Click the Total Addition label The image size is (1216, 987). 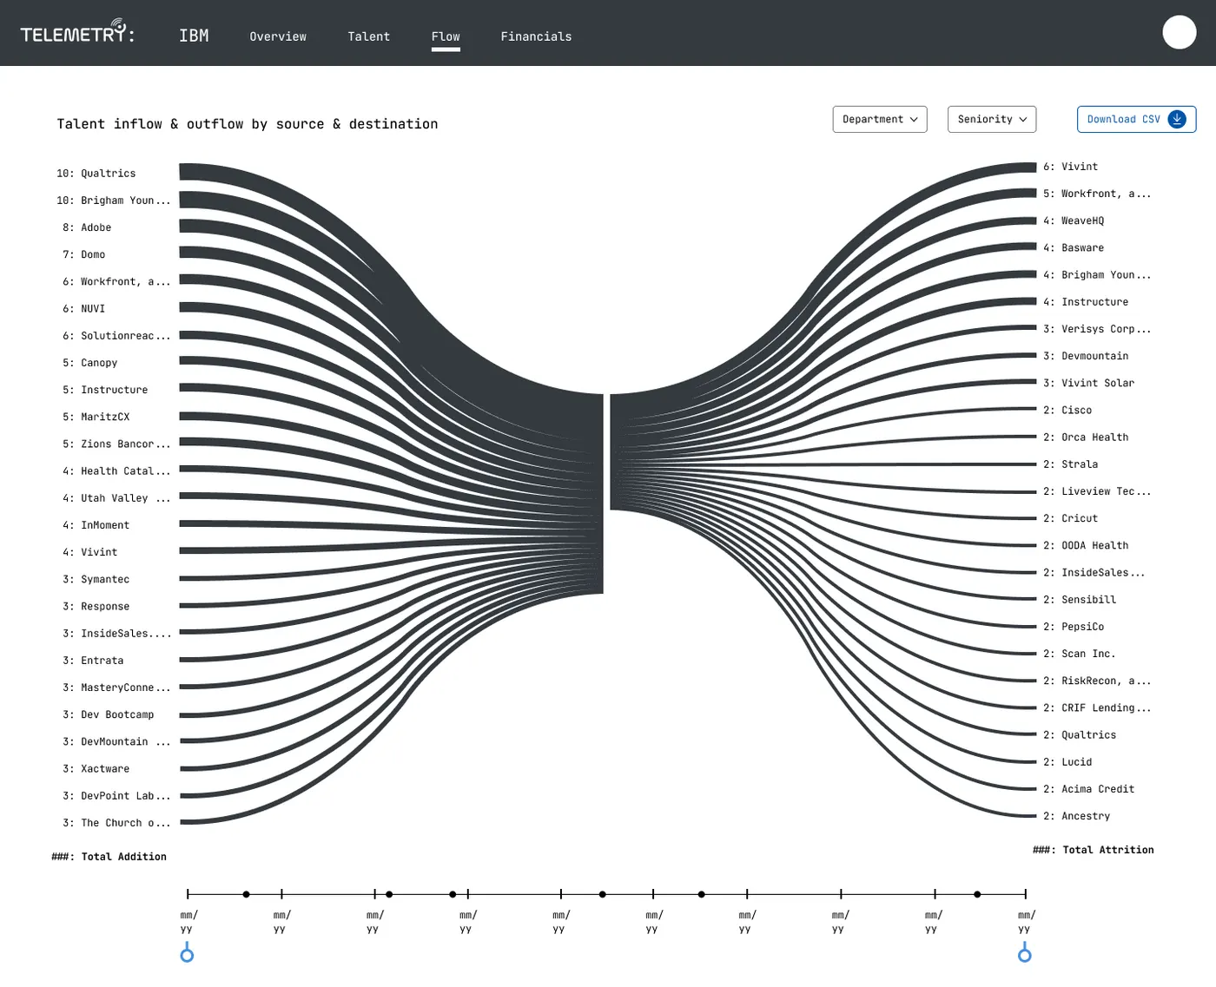[x=109, y=857]
